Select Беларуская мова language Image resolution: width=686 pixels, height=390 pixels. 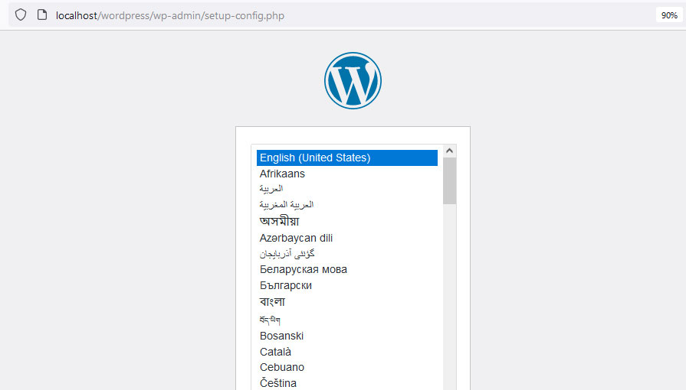pos(347,269)
